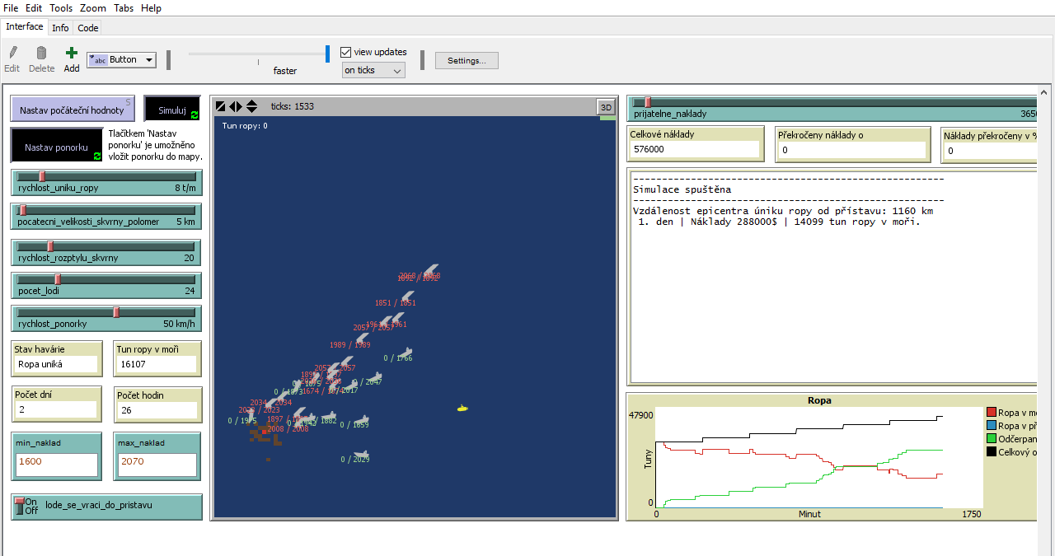The height and width of the screenshot is (556, 1055).
Task: Open the Button widget type dropdown
Action: (122, 59)
